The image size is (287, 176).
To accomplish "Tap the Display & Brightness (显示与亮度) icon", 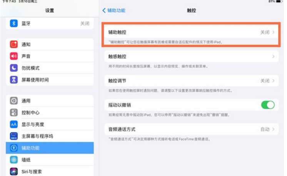I will pyautogui.click(x=14, y=125).
